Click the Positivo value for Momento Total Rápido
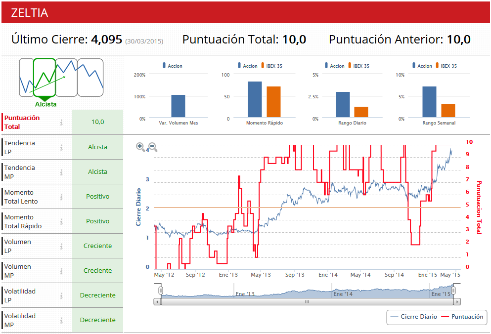 (98, 221)
